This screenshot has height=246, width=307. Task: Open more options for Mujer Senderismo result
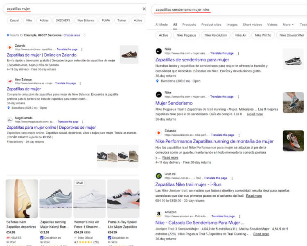(238, 97)
